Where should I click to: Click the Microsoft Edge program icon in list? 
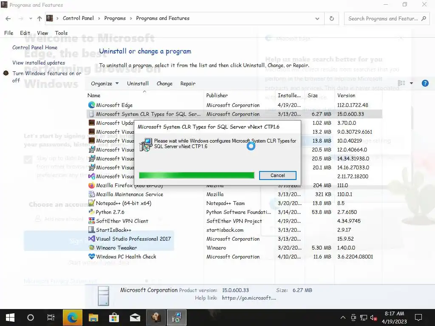click(92, 105)
